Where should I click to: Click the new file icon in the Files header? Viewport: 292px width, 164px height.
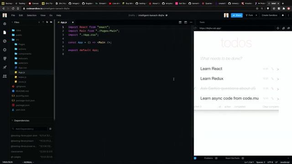(47, 22)
